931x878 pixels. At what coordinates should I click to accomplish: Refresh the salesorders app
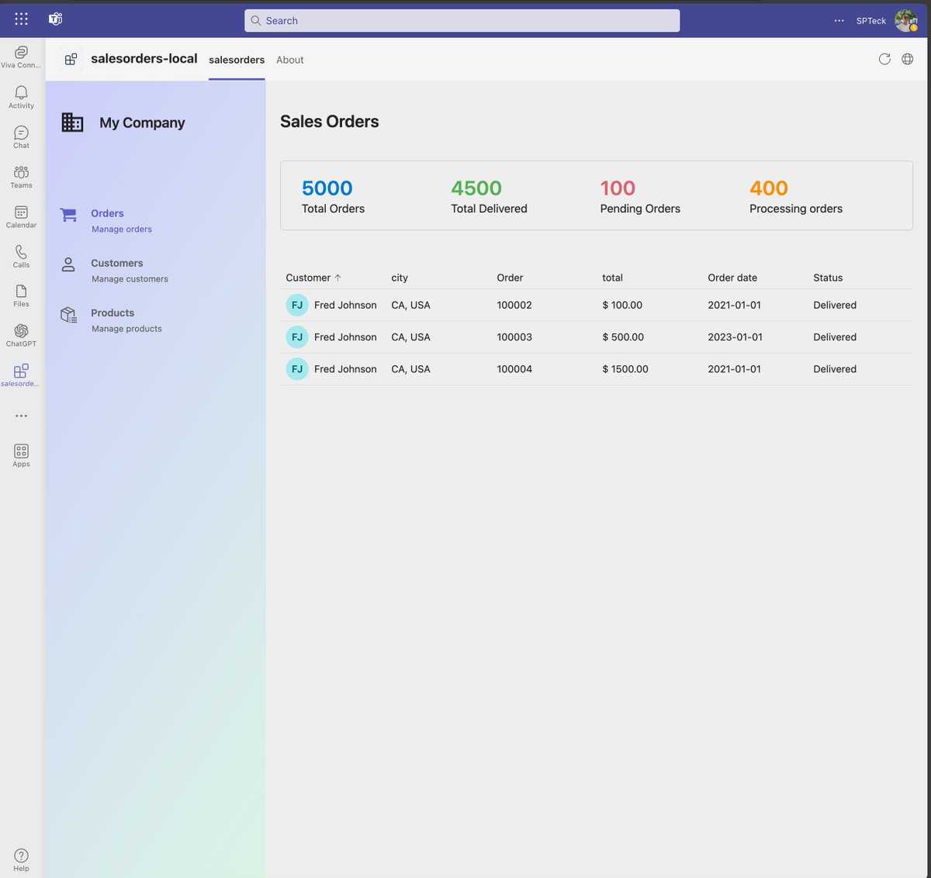click(884, 59)
